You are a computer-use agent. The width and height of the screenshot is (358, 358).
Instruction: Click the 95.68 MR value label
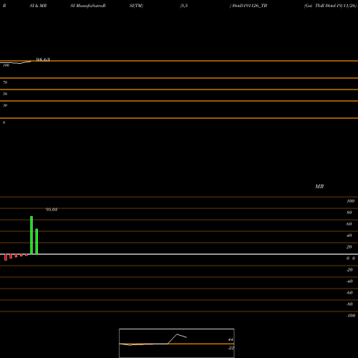coord(52,210)
